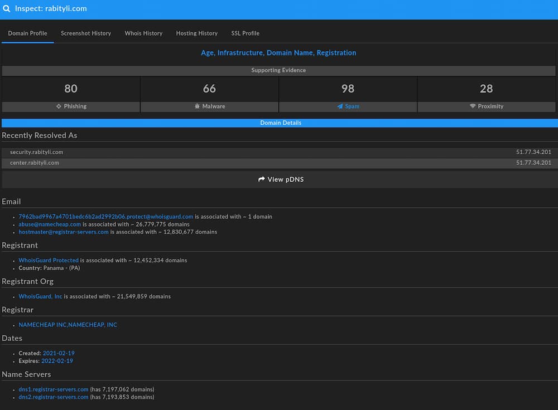Click '12,830,677 domains' association text
Screen dimensions: 558x410
point(190,232)
